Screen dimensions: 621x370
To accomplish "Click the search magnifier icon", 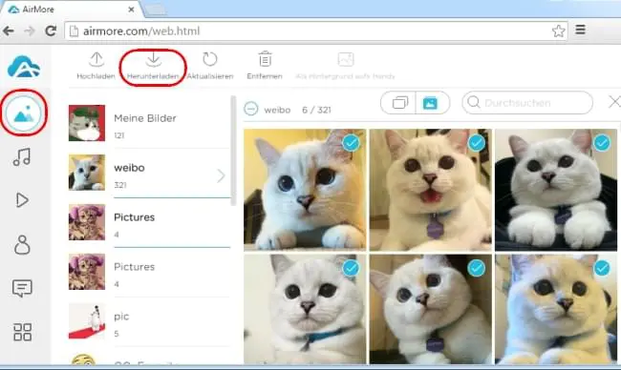I will tap(474, 102).
